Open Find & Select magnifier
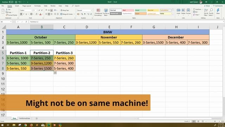 tap(211, 12)
